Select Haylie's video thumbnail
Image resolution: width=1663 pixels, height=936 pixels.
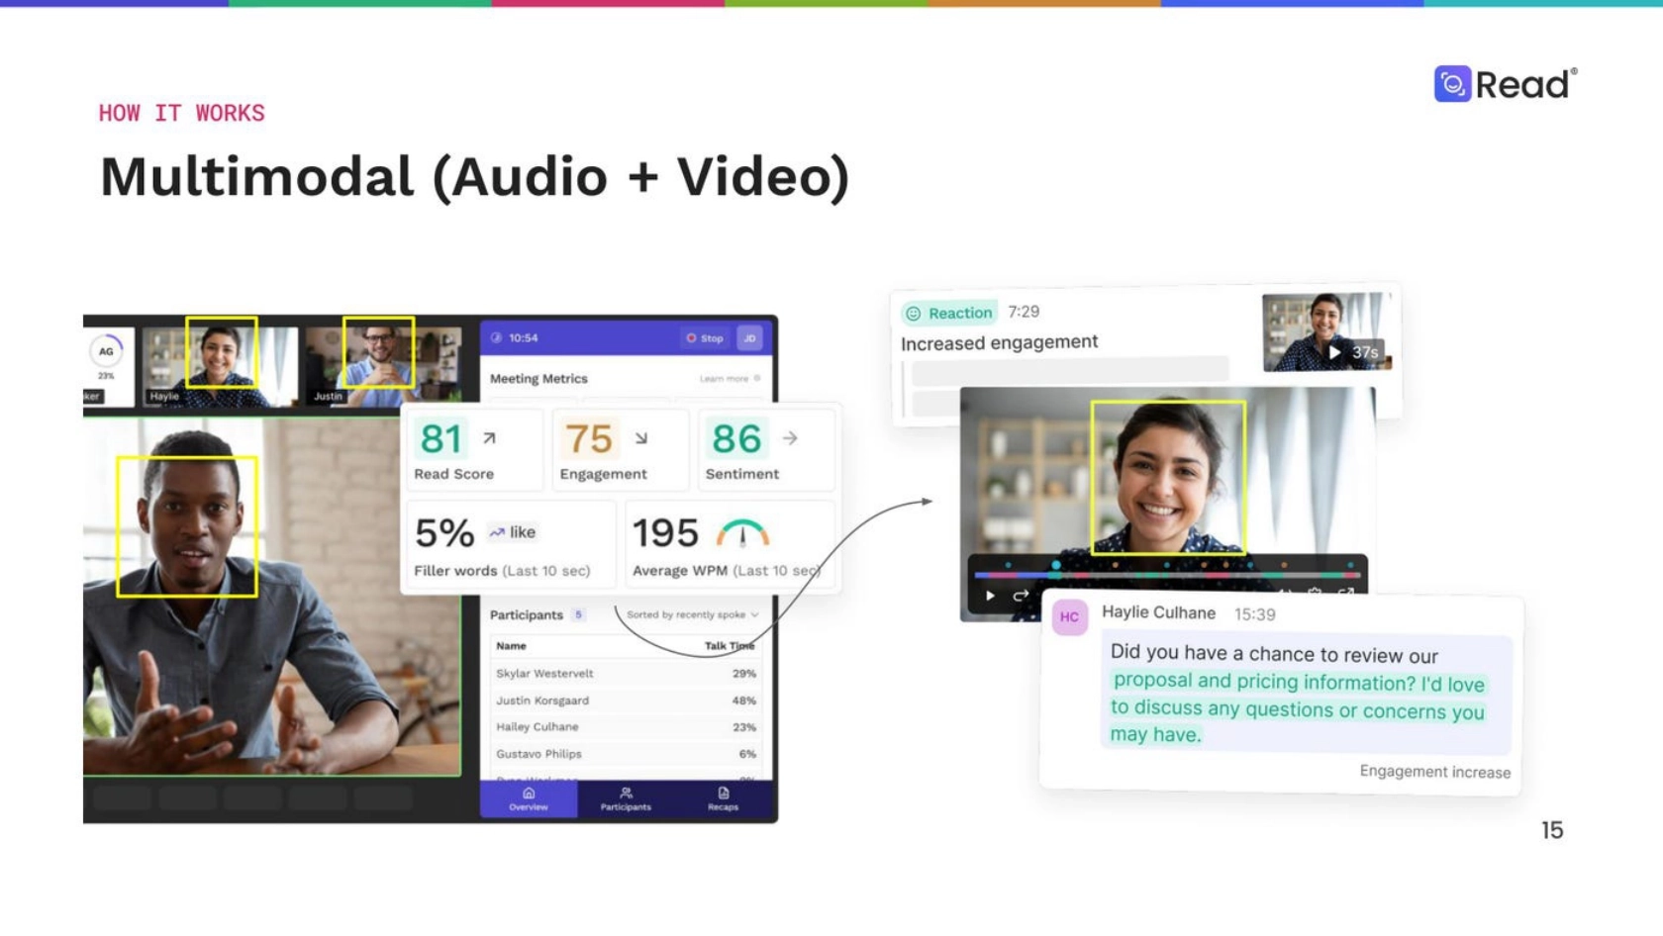(220, 366)
